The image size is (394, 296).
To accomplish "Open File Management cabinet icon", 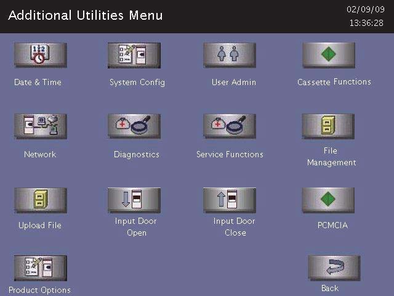I will pyautogui.click(x=328, y=126).
